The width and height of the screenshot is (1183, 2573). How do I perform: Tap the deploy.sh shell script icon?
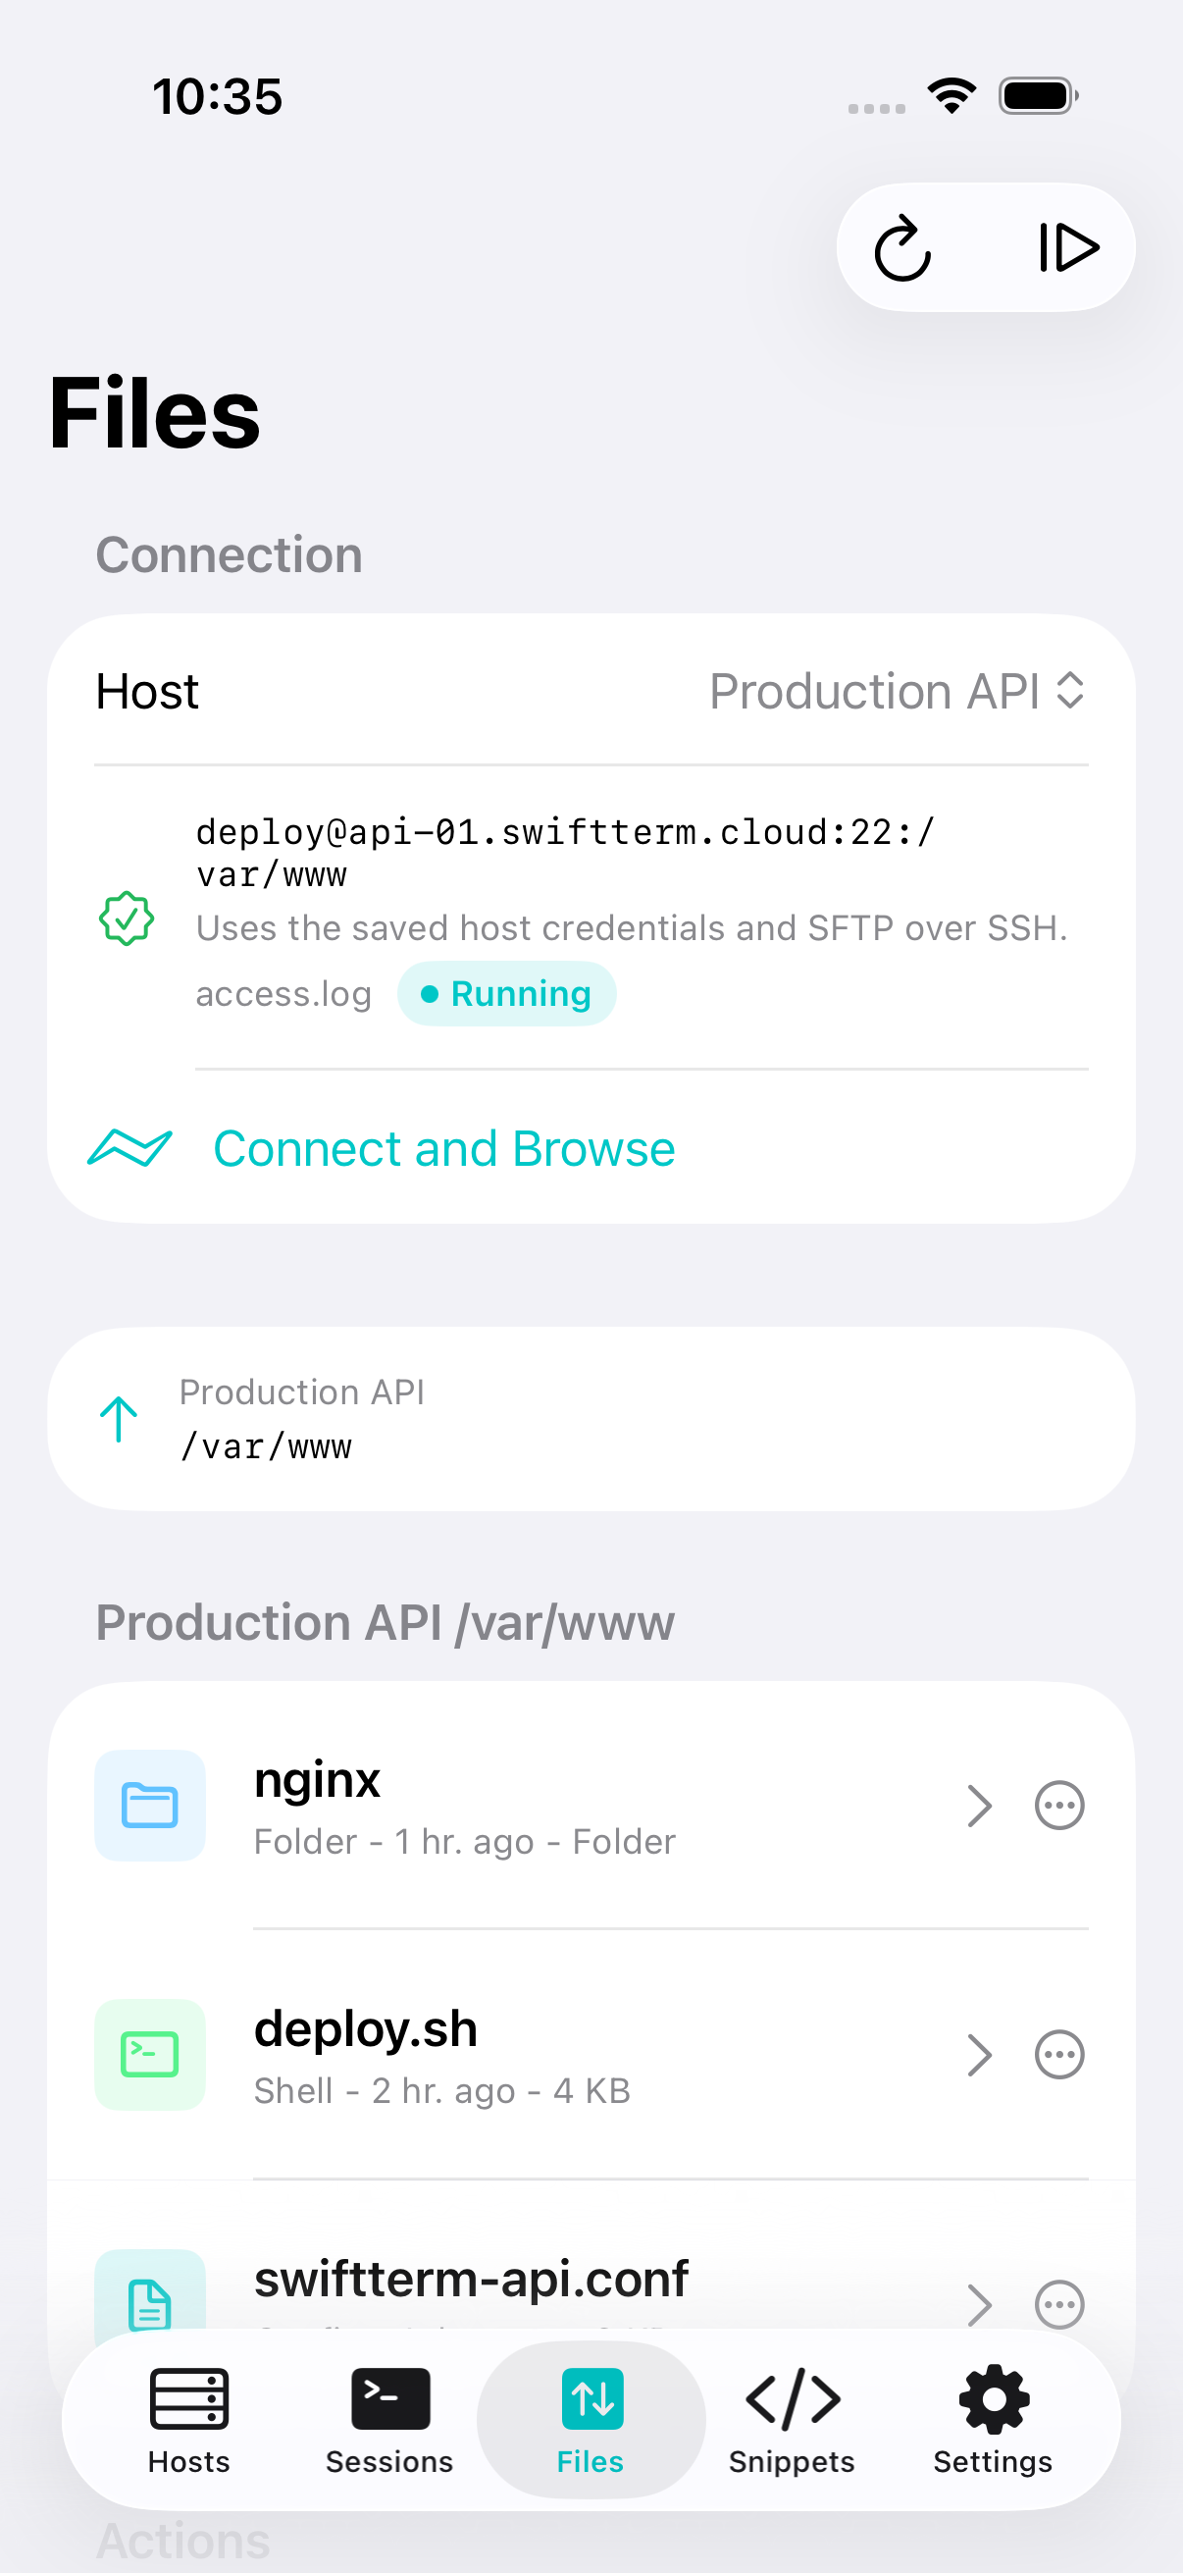coord(150,2055)
